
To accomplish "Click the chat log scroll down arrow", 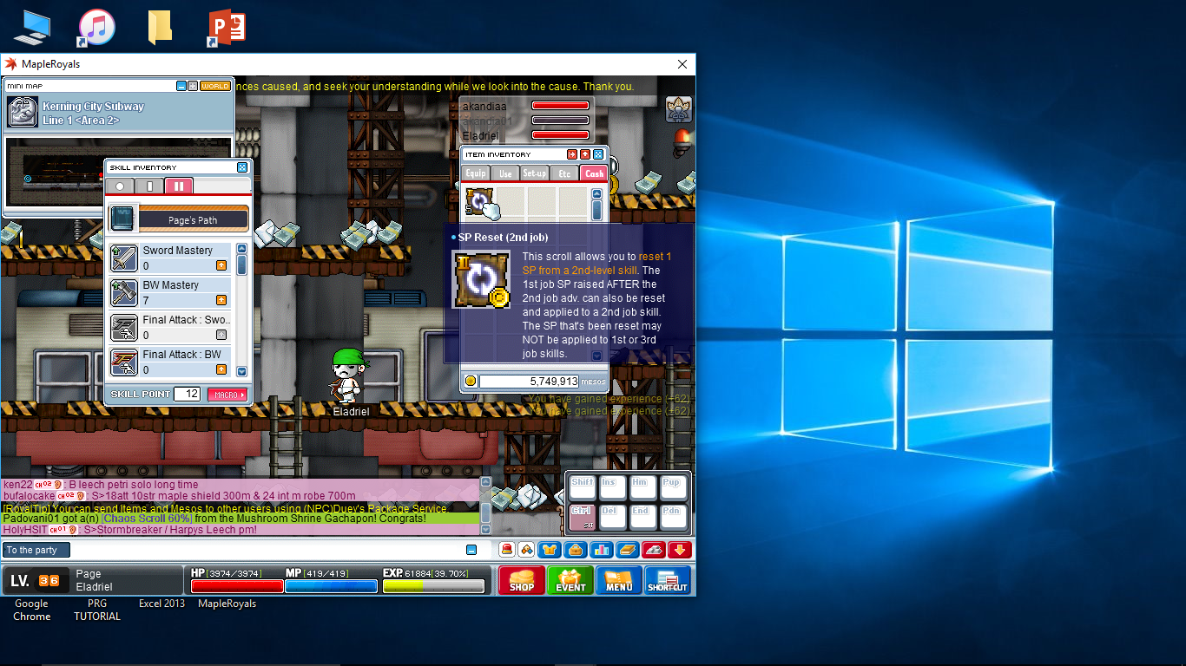I will pyautogui.click(x=485, y=530).
